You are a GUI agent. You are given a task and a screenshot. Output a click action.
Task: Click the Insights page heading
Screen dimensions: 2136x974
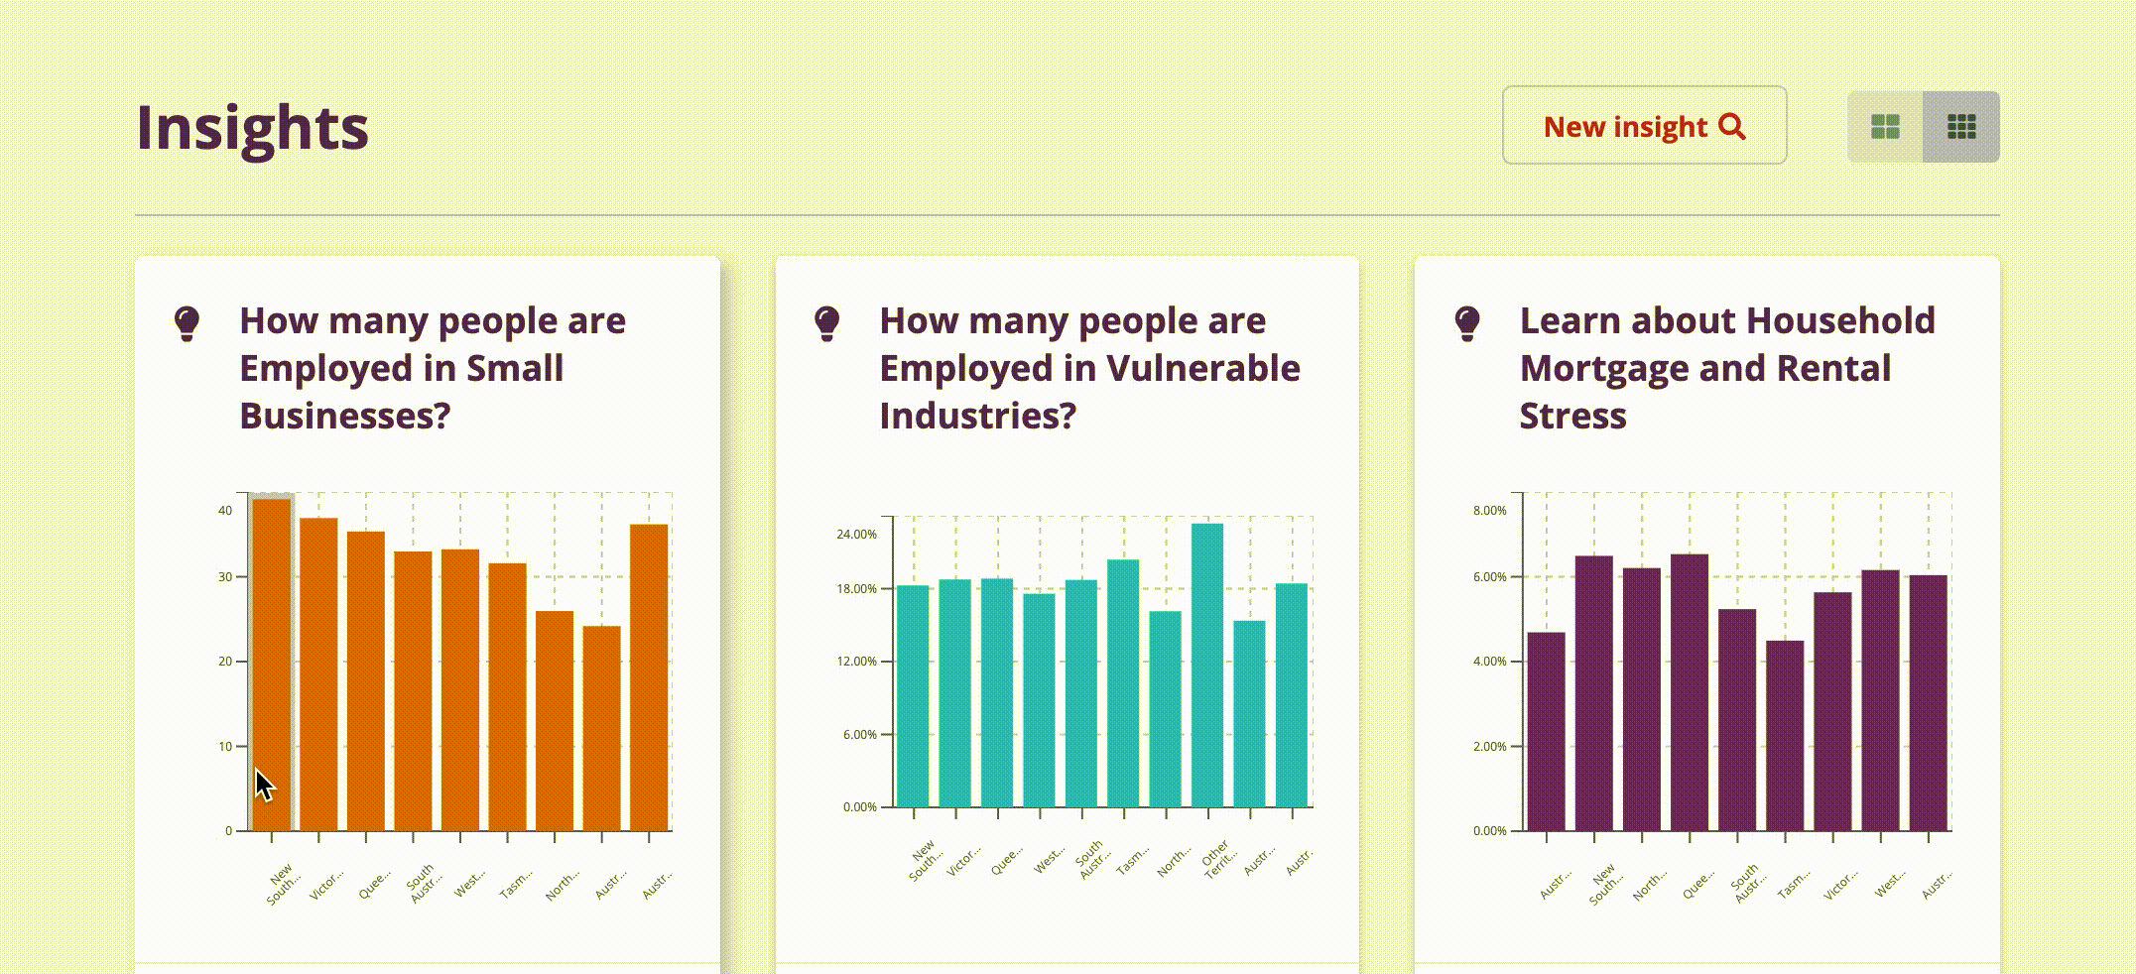[x=252, y=125]
